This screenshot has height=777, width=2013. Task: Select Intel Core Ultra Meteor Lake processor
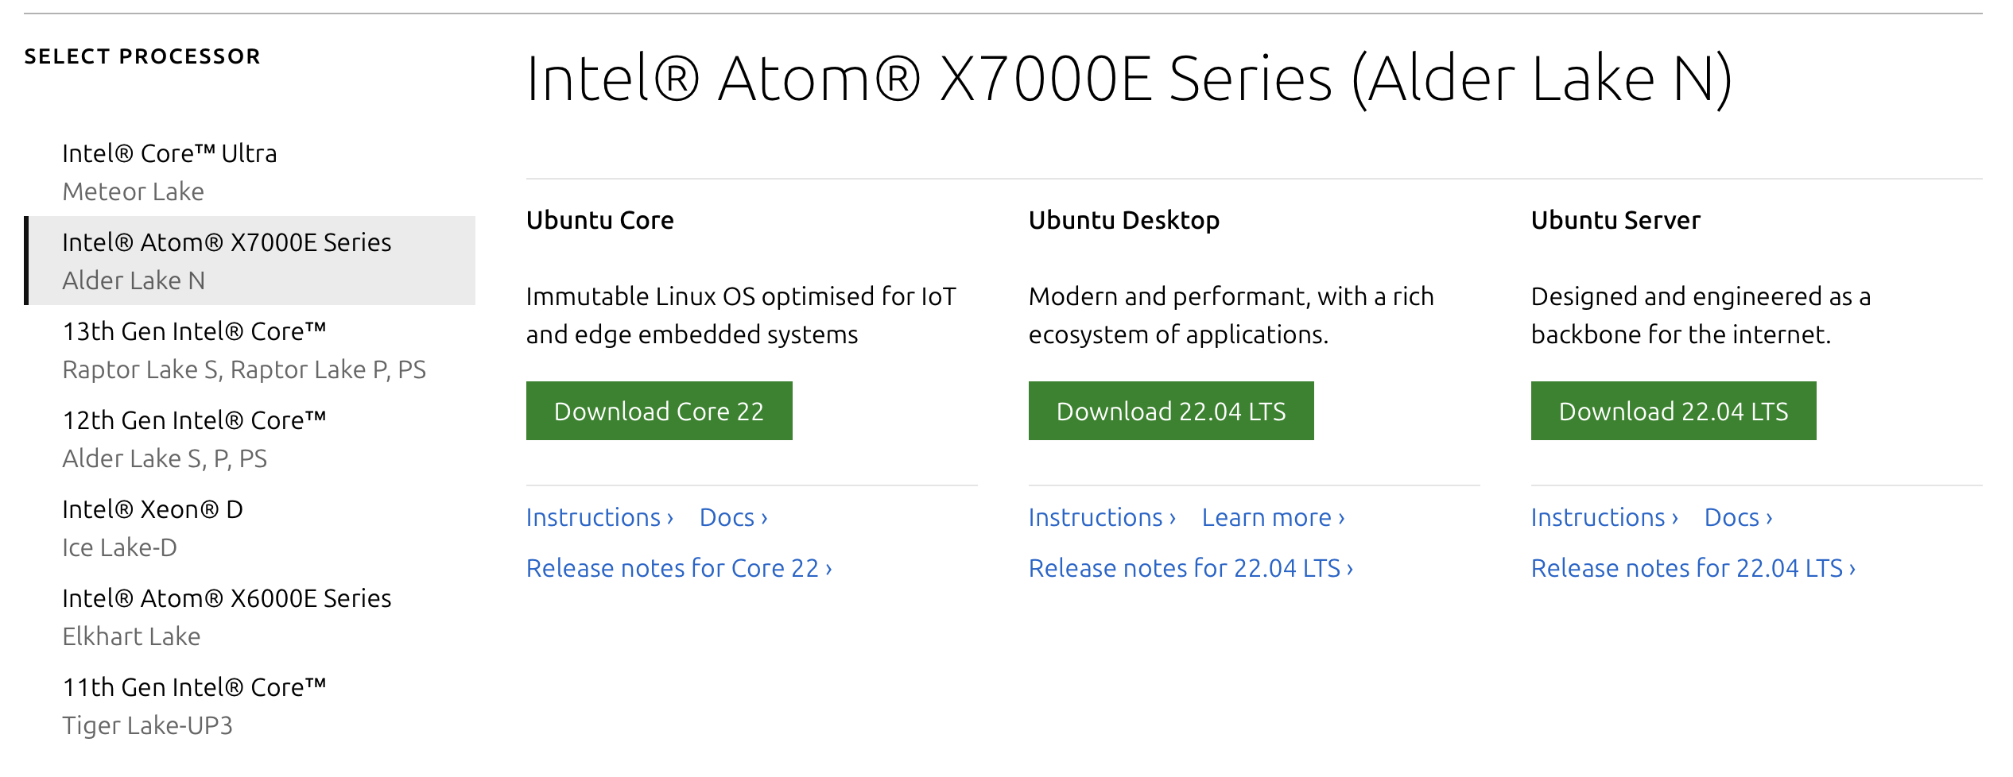(x=169, y=172)
